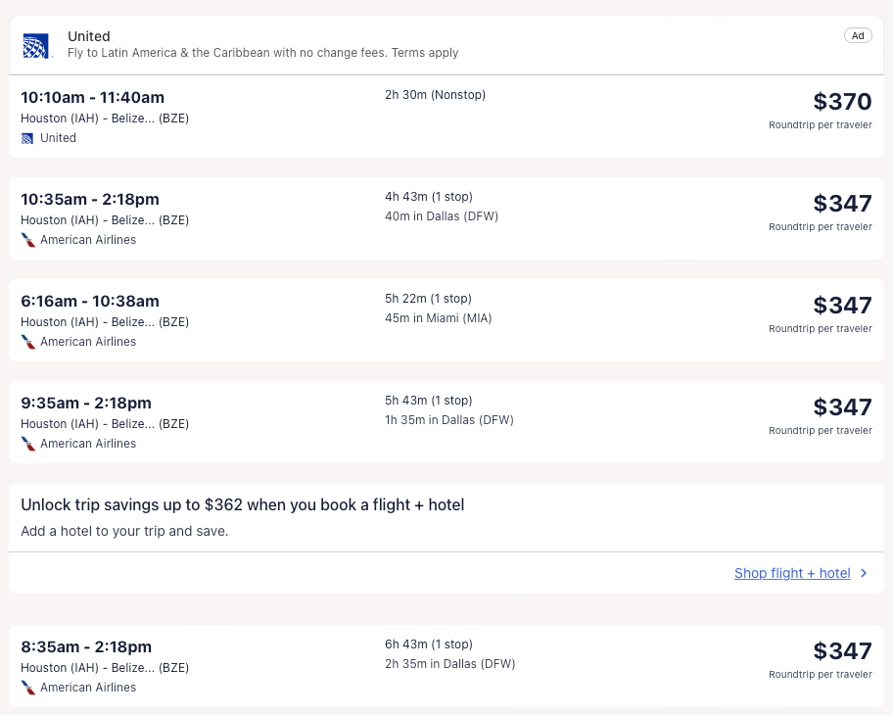The width and height of the screenshot is (893, 715).
Task: Click the chevron arrow beside Shop flight + hotel
Action: click(x=864, y=573)
